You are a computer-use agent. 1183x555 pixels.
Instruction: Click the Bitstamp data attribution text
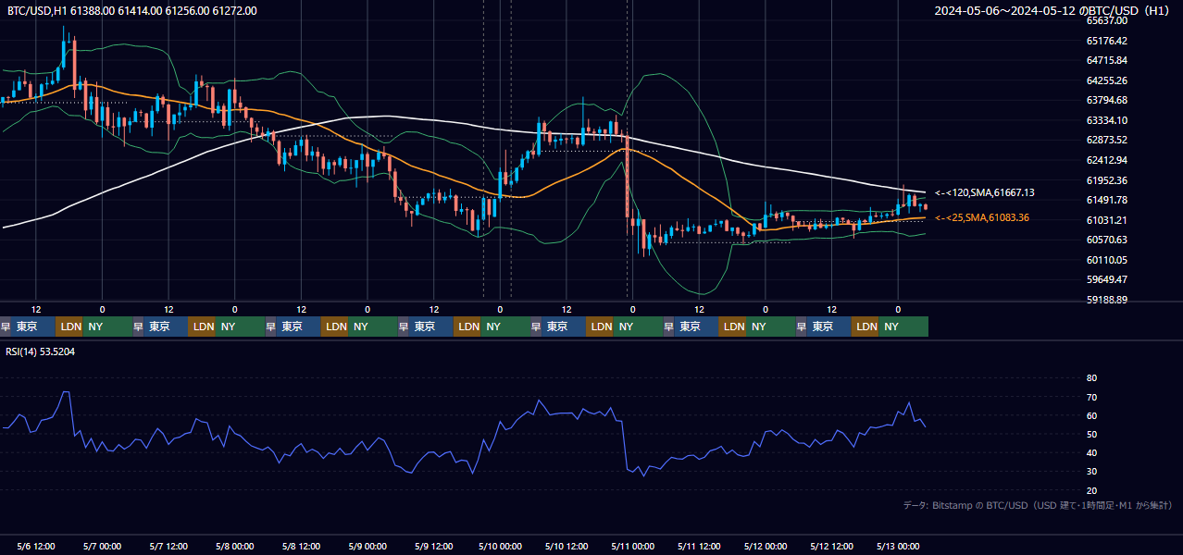(1038, 505)
